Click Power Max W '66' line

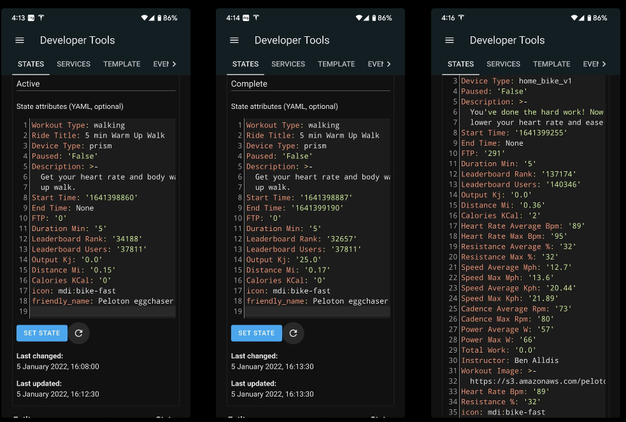[499, 340]
